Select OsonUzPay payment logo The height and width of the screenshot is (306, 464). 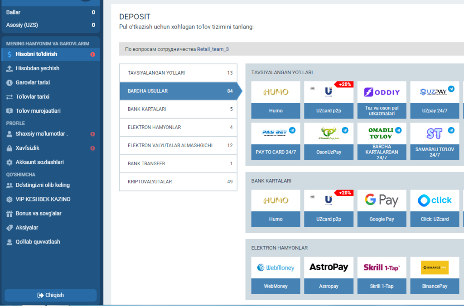tap(329, 134)
